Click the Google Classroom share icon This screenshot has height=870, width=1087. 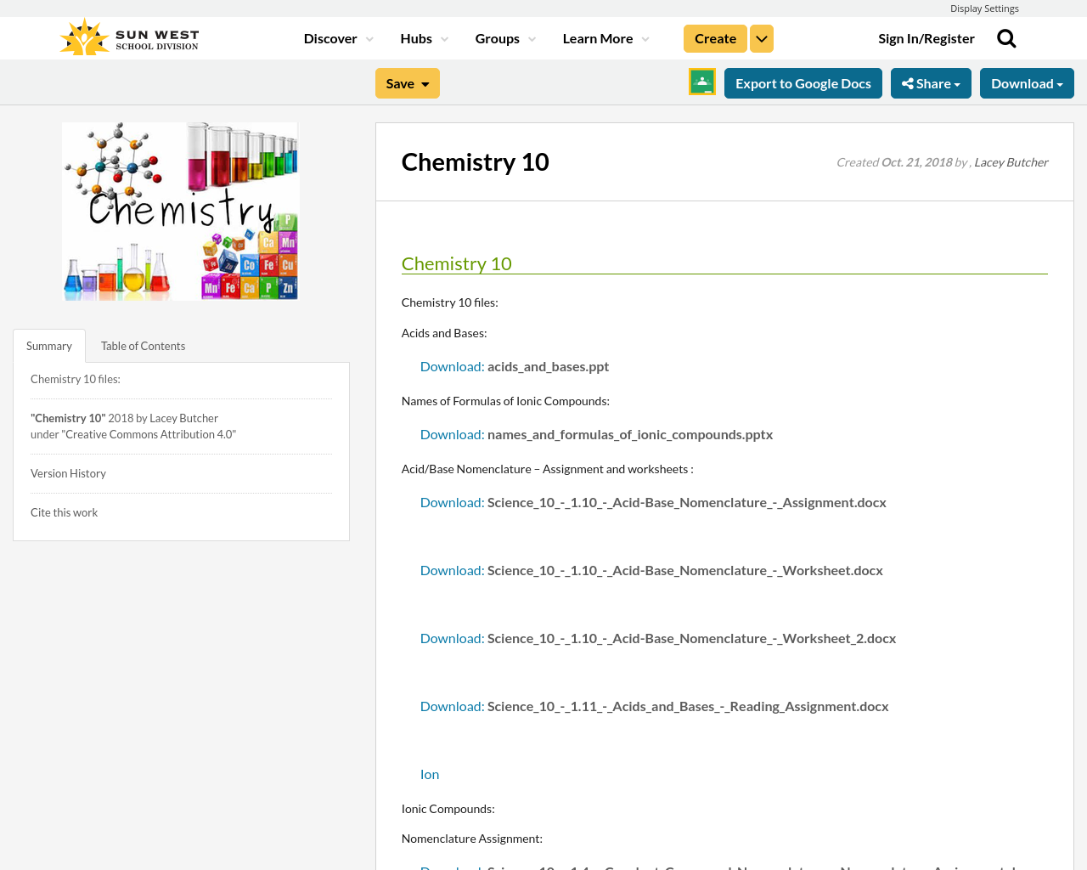coord(702,82)
